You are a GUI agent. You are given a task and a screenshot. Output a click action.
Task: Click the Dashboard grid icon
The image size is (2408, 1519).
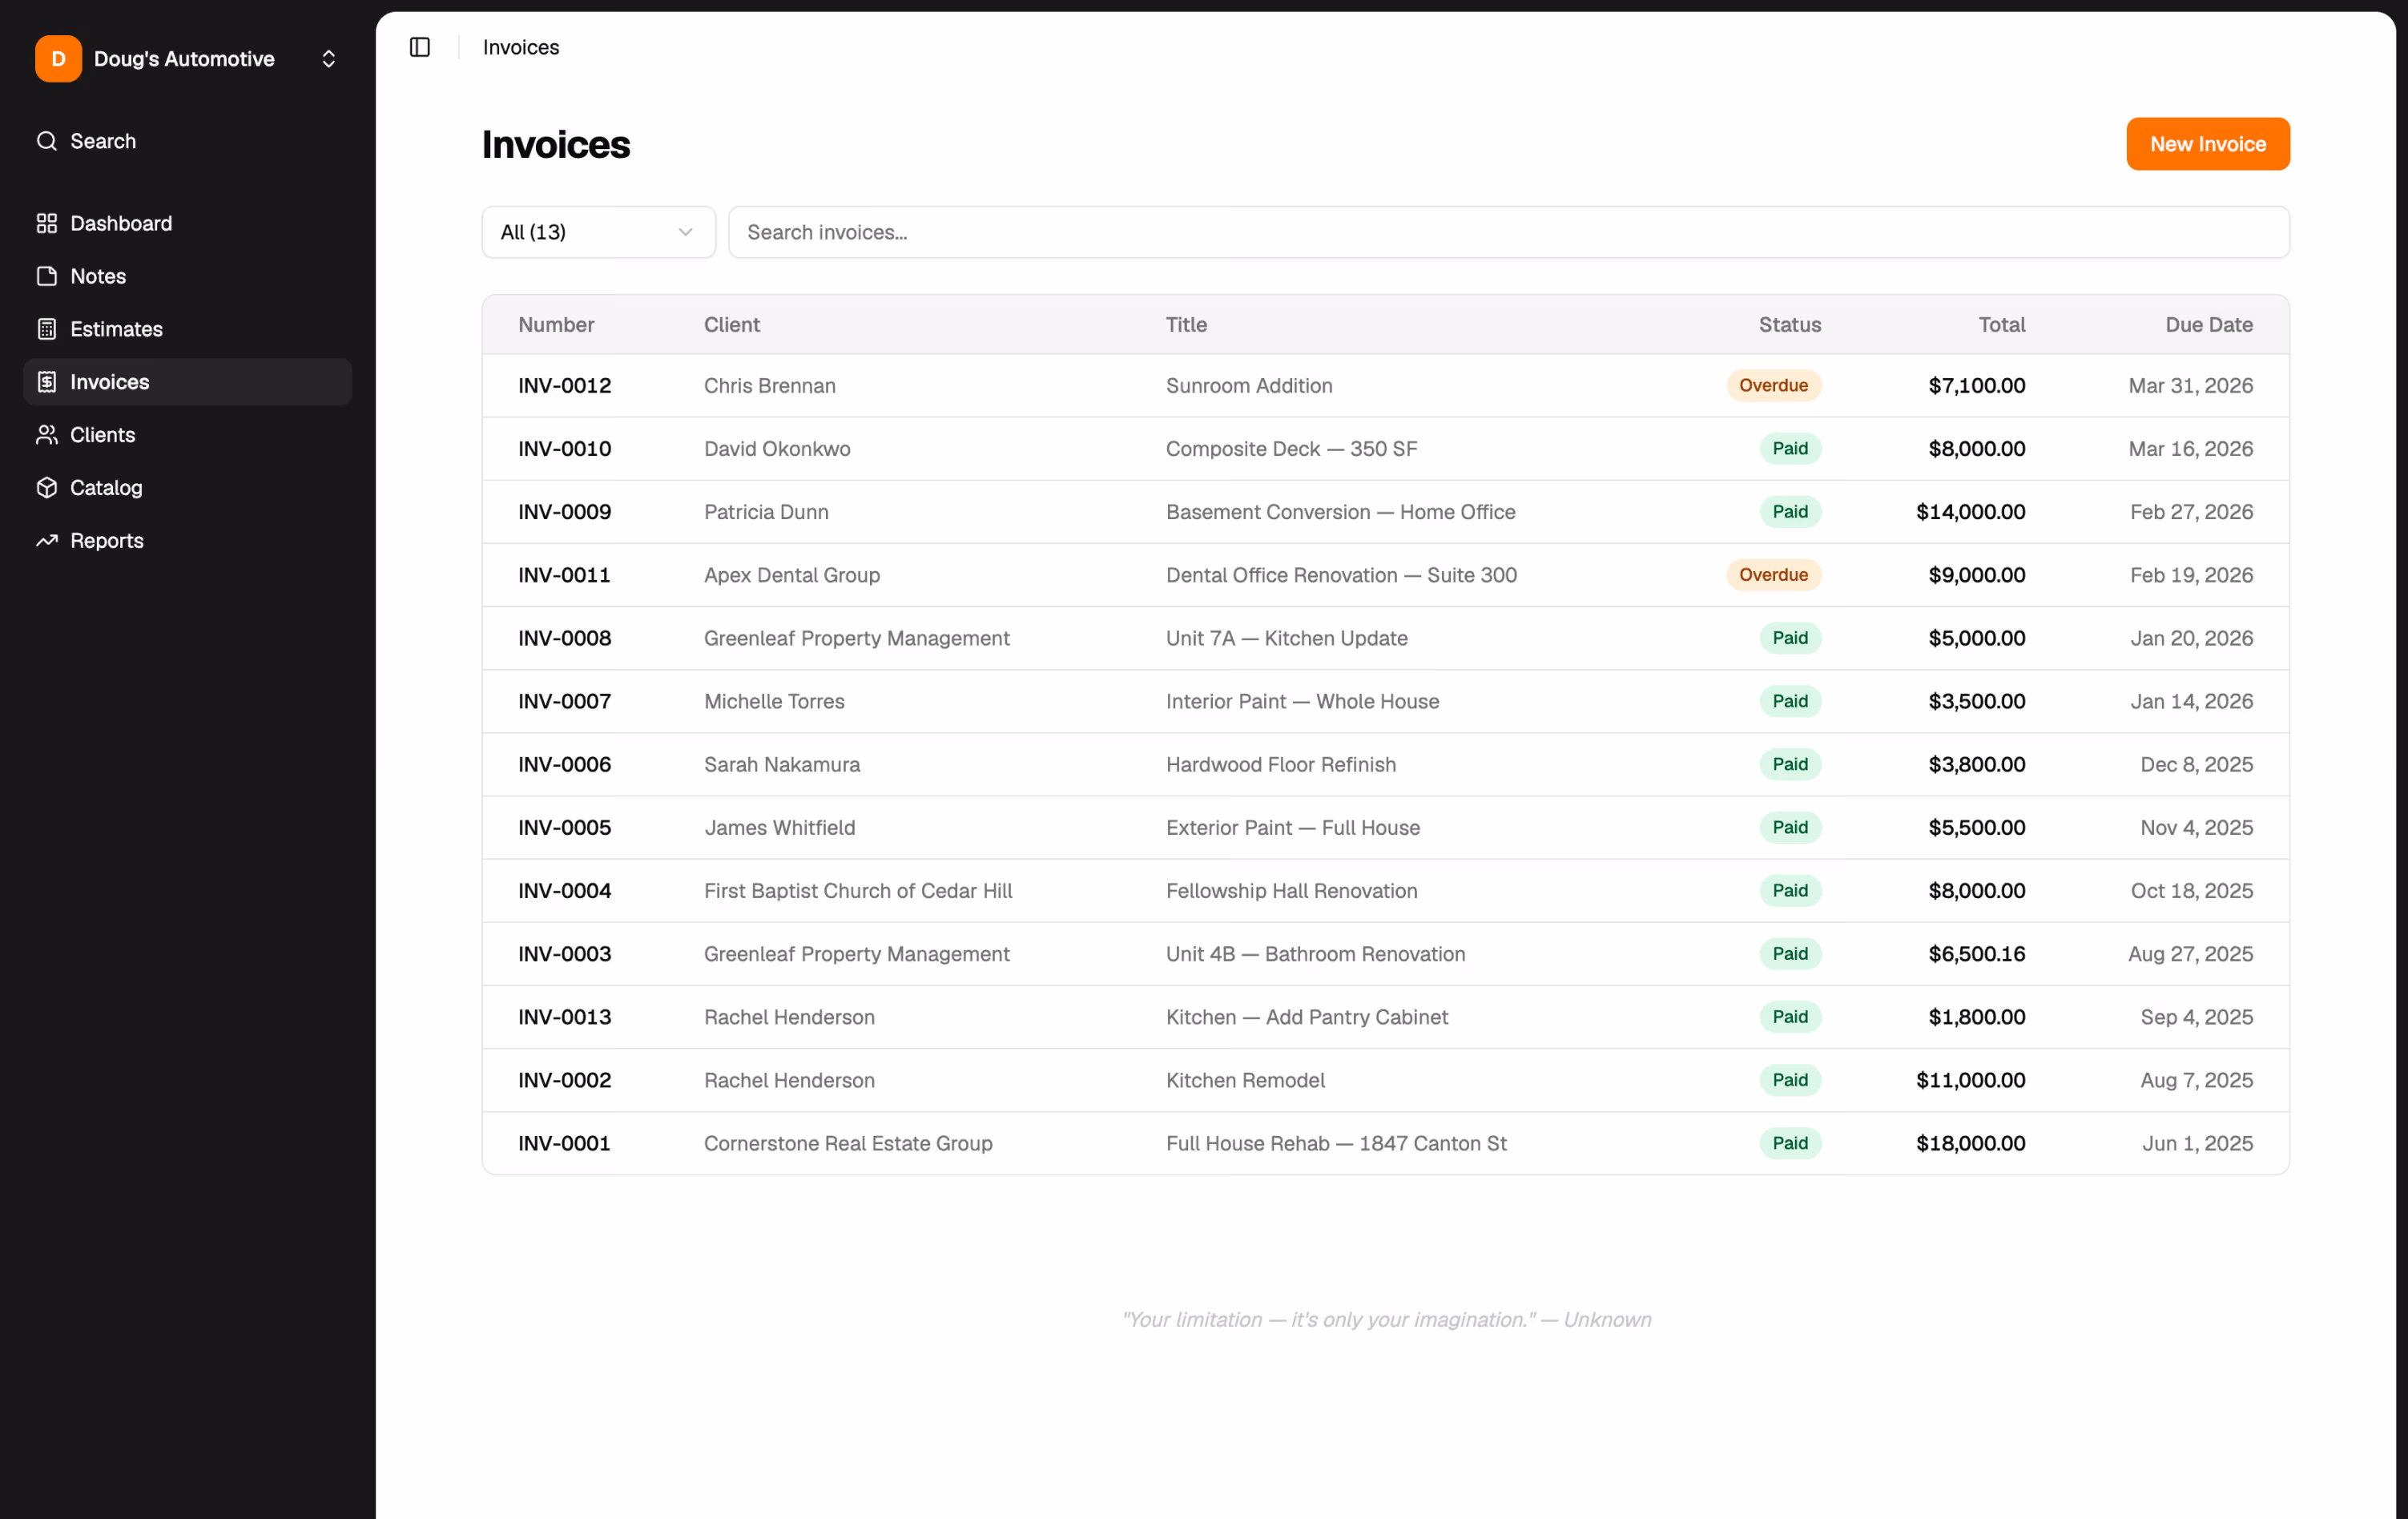[x=47, y=223]
